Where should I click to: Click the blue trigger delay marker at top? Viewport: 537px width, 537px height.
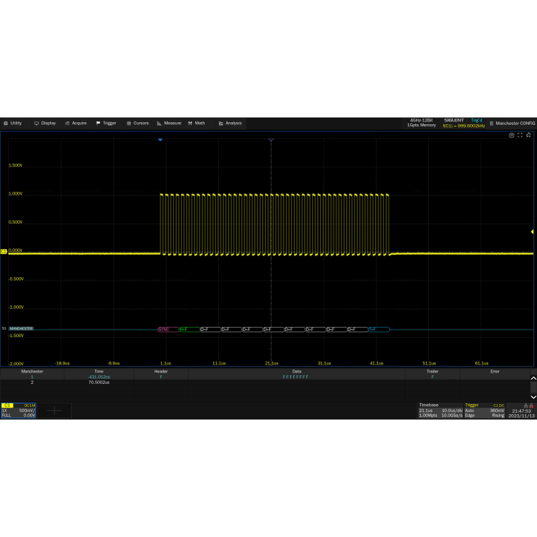click(160, 140)
